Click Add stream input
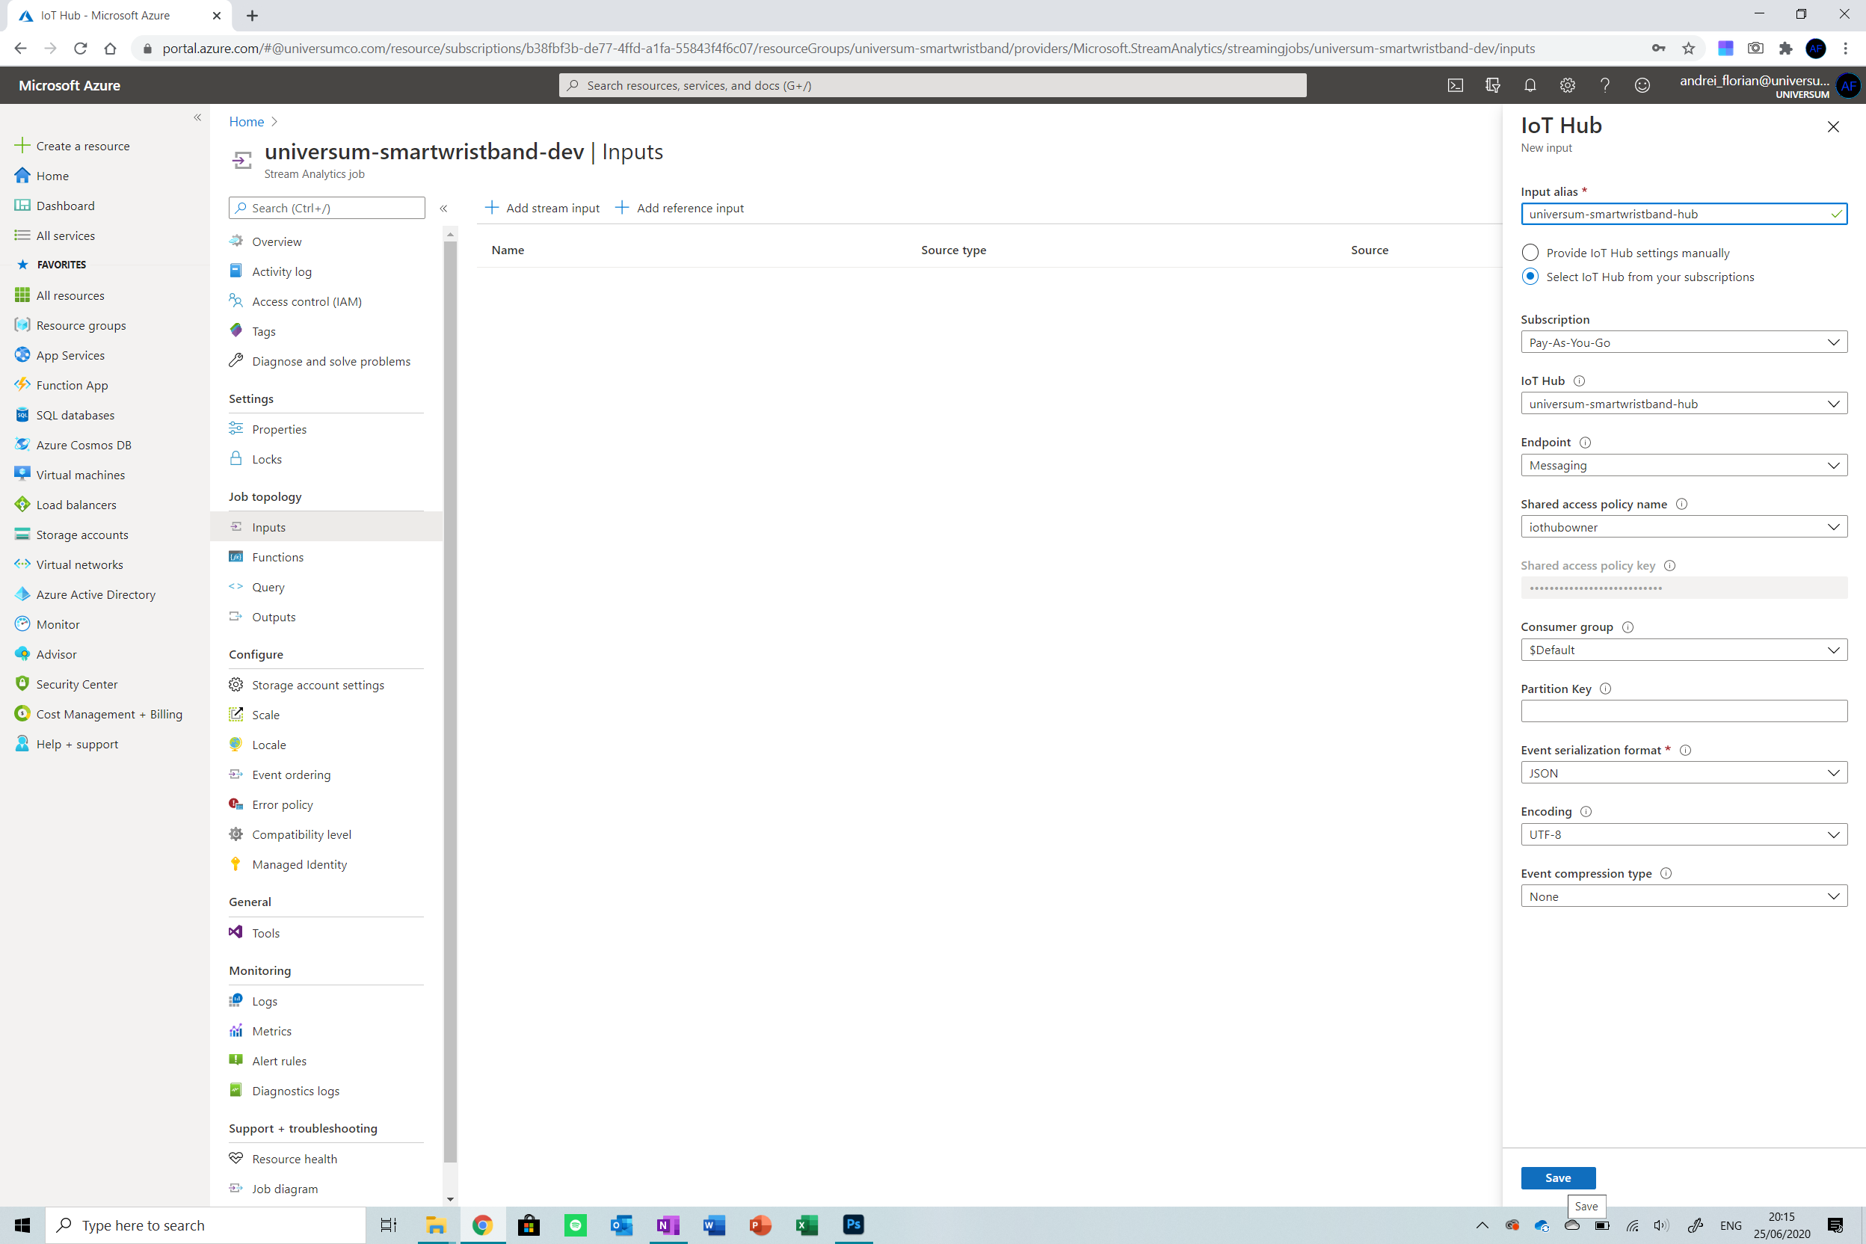This screenshot has width=1866, height=1244. pyautogui.click(x=543, y=208)
